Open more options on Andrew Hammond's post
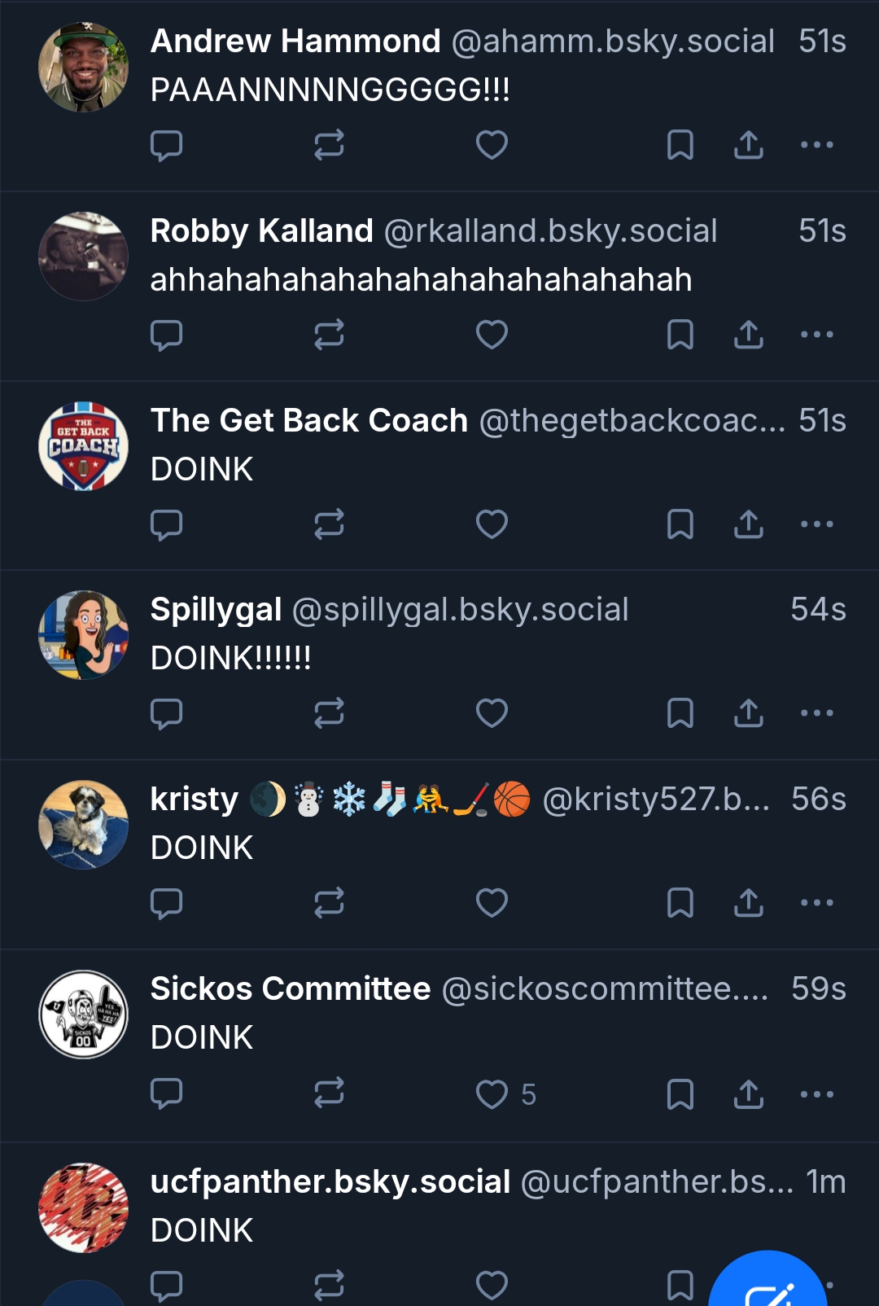This screenshot has width=879, height=1306. point(816,146)
